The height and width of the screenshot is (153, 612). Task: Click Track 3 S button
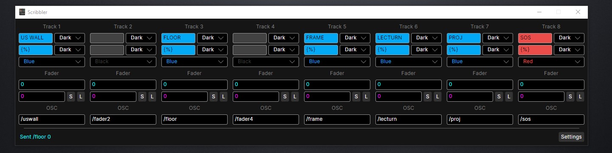pyautogui.click(x=214, y=97)
